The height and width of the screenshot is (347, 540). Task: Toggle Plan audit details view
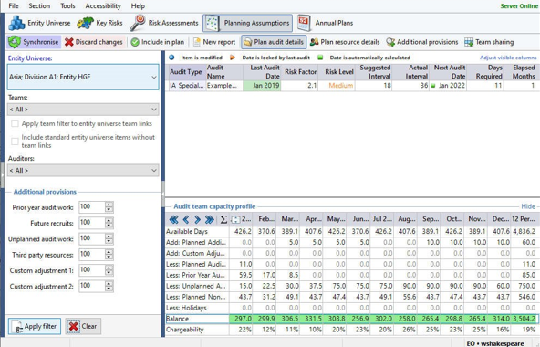(x=274, y=42)
